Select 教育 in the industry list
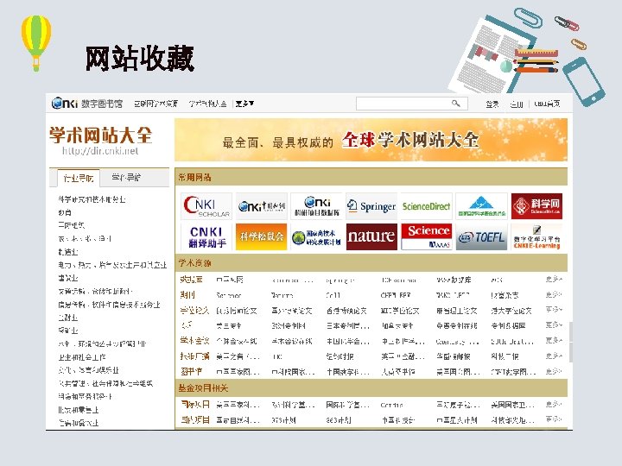Image resolution: width=622 pixels, height=466 pixels. 65,212
